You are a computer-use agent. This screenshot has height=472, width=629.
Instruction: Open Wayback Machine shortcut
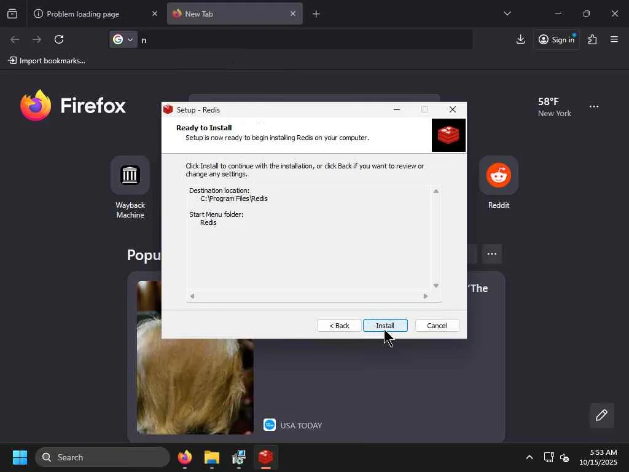point(130,188)
